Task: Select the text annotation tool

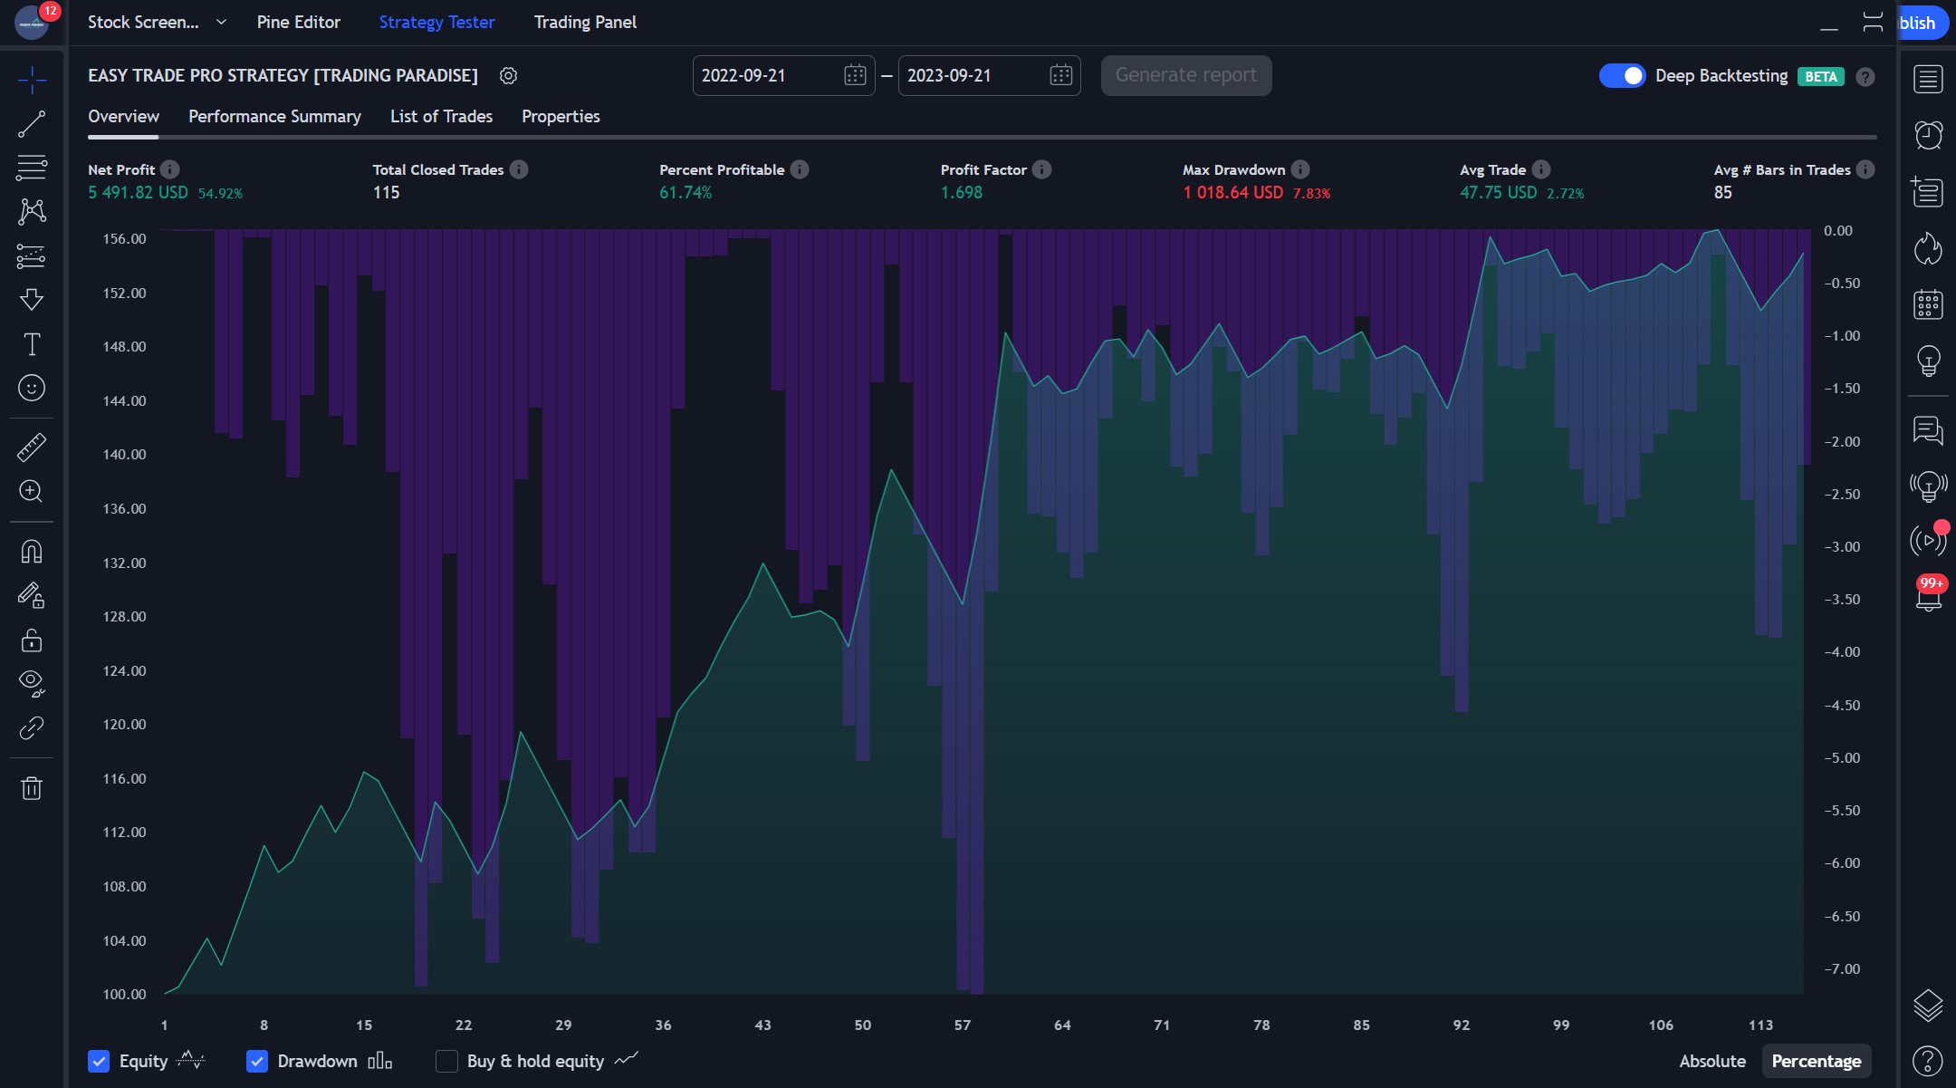Action: (32, 344)
